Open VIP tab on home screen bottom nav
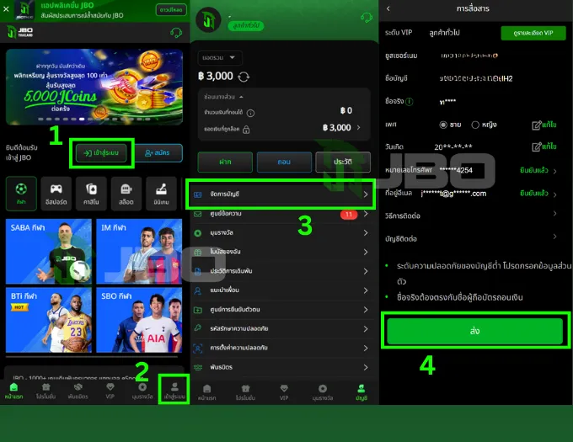 110,391
